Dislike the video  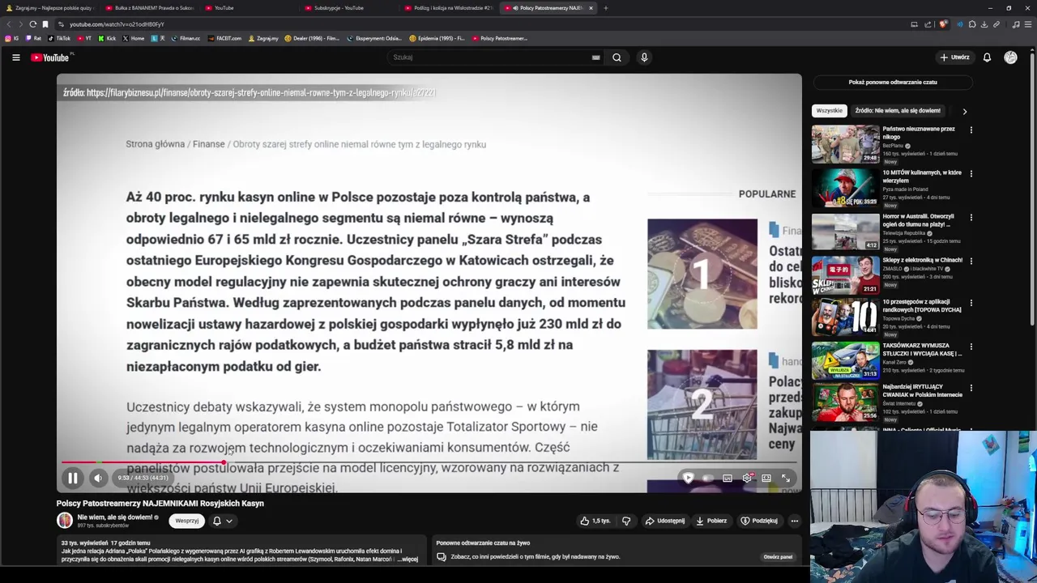626,521
